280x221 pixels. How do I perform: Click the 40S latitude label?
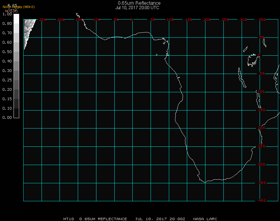262,201
